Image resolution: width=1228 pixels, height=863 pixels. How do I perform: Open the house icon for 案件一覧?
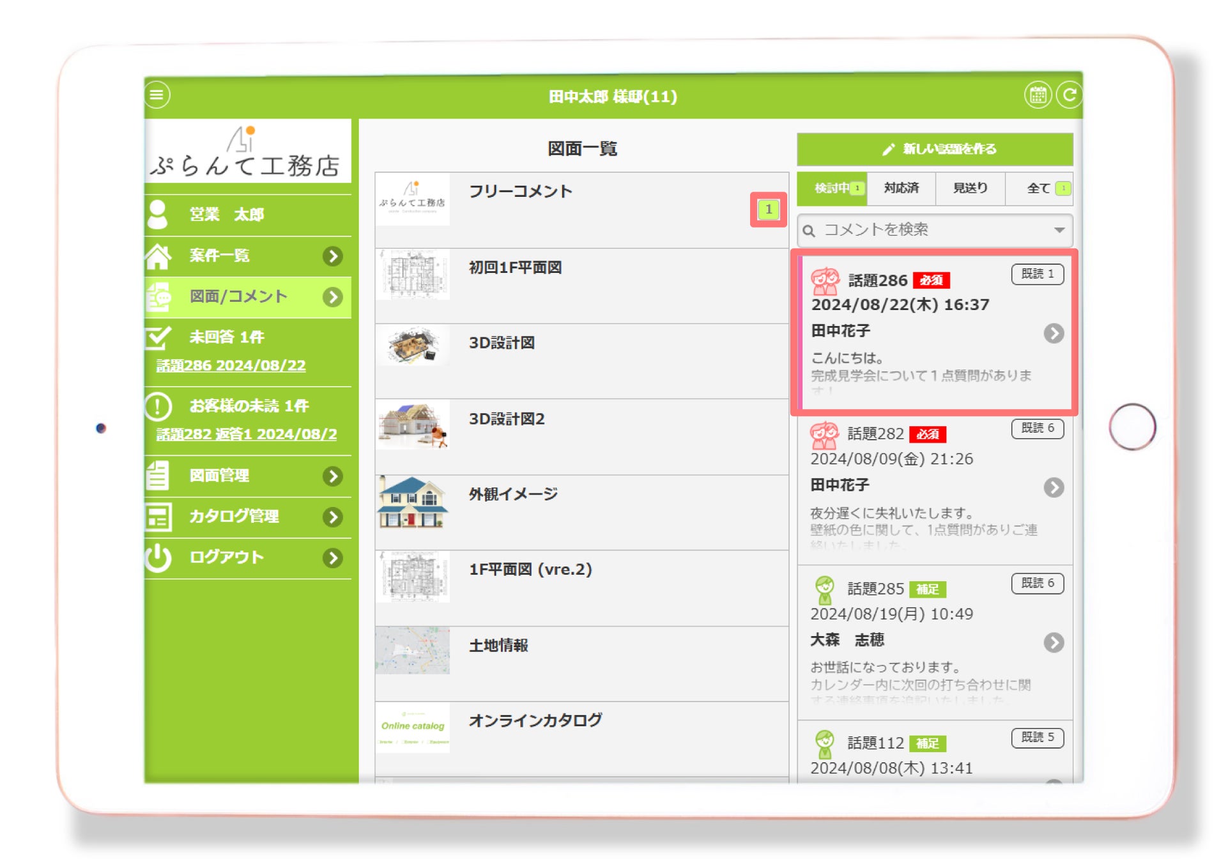[x=158, y=256]
